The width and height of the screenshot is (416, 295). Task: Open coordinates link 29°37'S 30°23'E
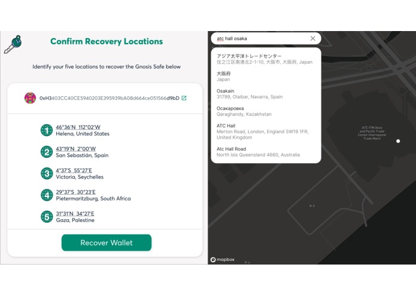pos(75,192)
